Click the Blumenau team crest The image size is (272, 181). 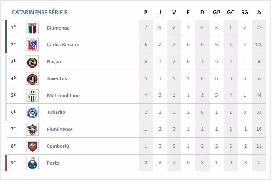pos(32,28)
